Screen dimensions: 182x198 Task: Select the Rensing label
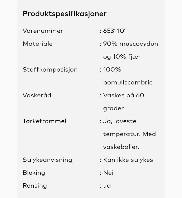point(35,186)
